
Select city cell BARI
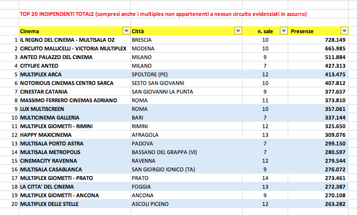[x=186, y=118]
